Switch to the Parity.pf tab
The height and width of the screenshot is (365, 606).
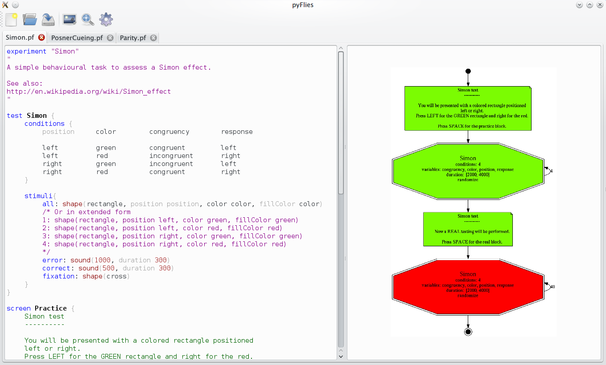[x=133, y=38]
